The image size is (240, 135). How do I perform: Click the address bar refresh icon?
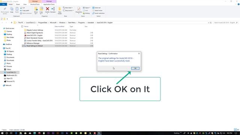coord(211,22)
